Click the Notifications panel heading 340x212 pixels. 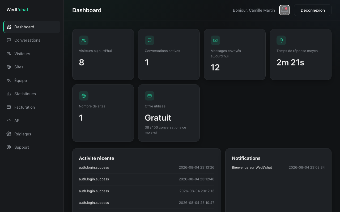[x=246, y=158]
